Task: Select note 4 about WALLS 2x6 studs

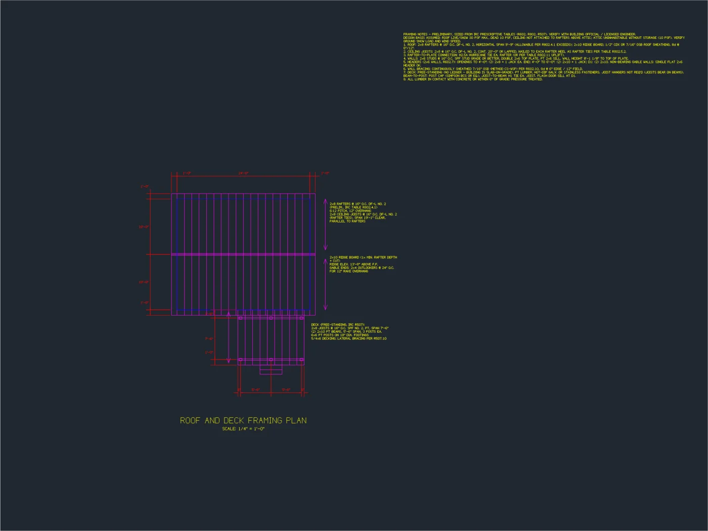Action: (516, 59)
